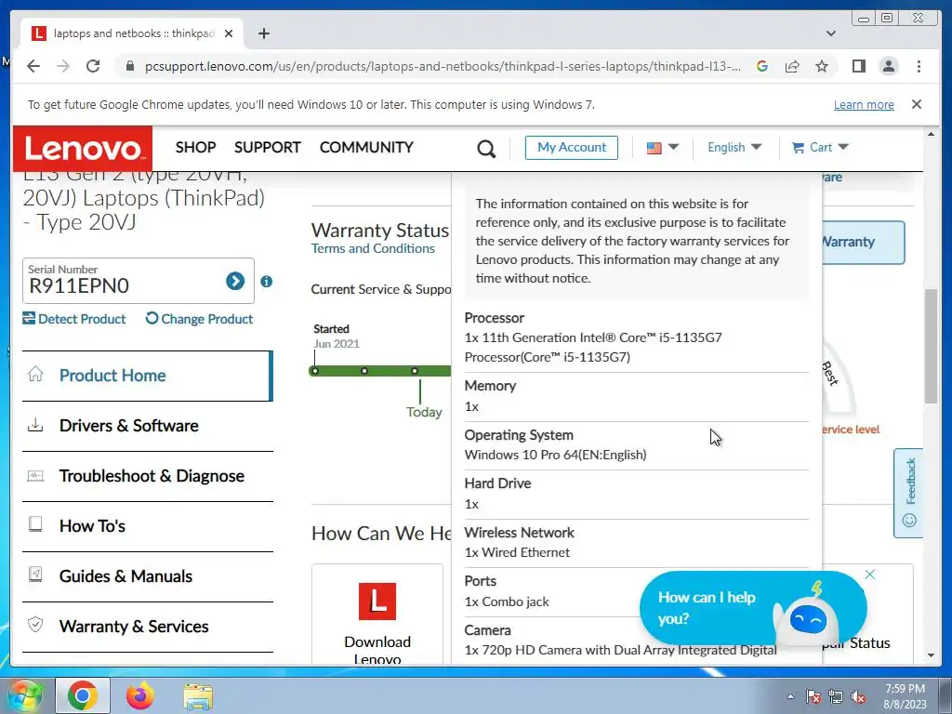The image size is (952, 714).
Task: Click the Feedback smiley tab
Action: point(909,493)
